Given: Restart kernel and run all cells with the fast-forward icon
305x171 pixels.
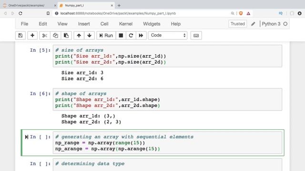Looking at the screenshot, I should [x=141, y=36].
